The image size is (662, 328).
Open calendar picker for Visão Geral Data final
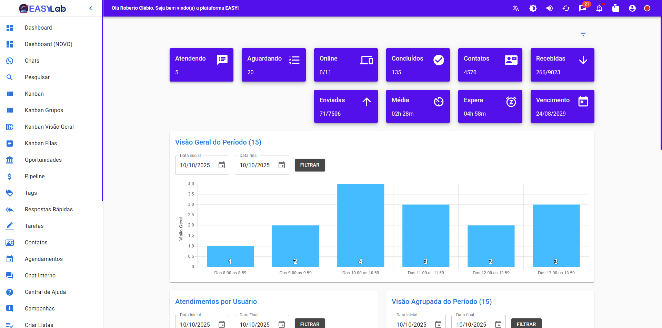pos(282,165)
